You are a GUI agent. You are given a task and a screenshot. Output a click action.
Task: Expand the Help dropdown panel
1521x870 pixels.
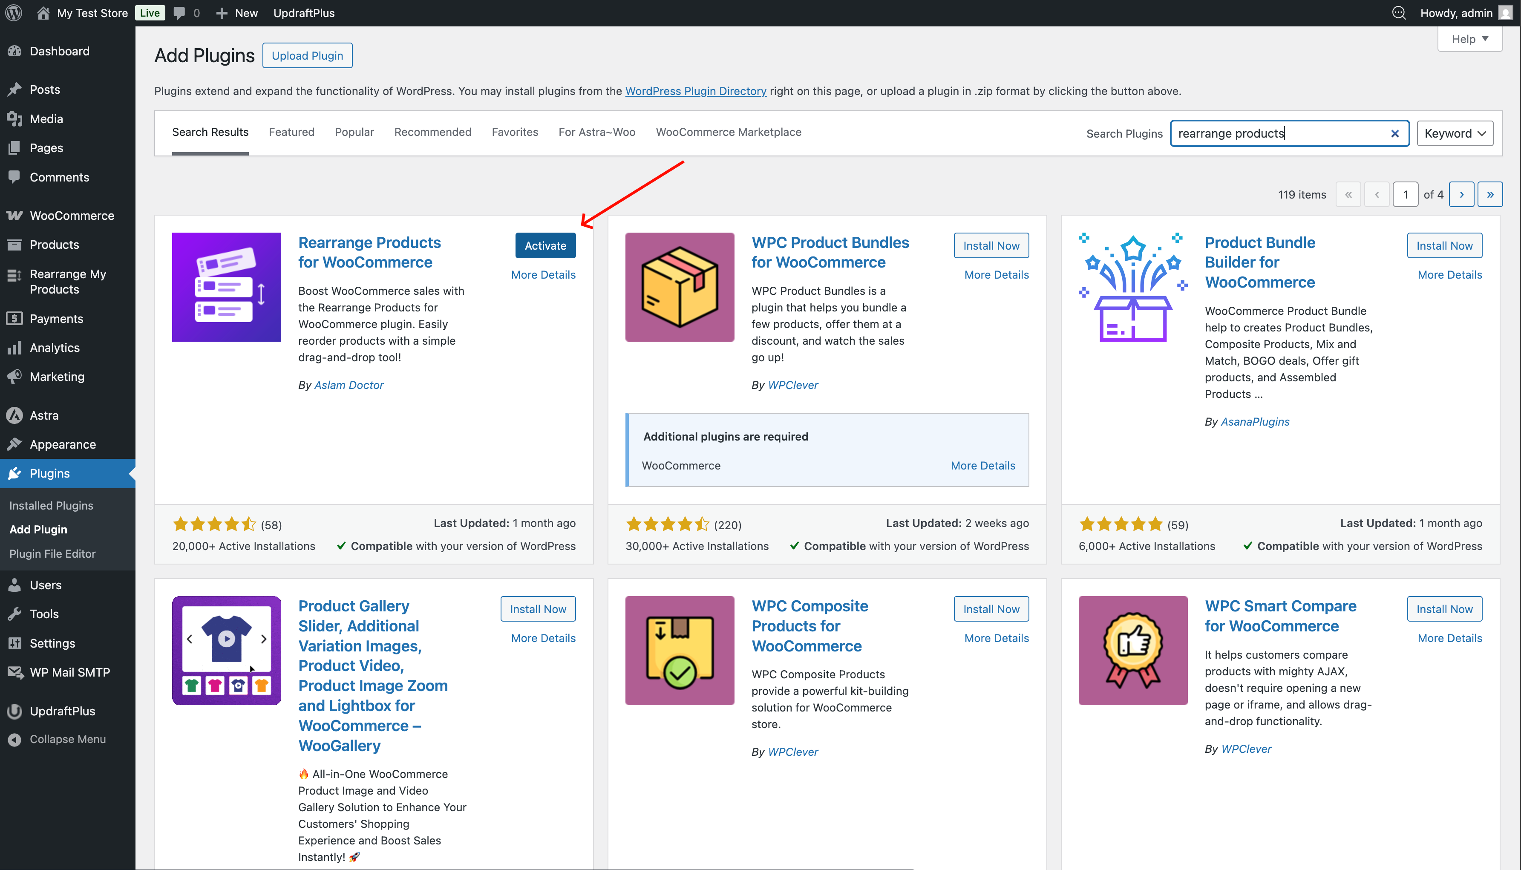click(1469, 39)
